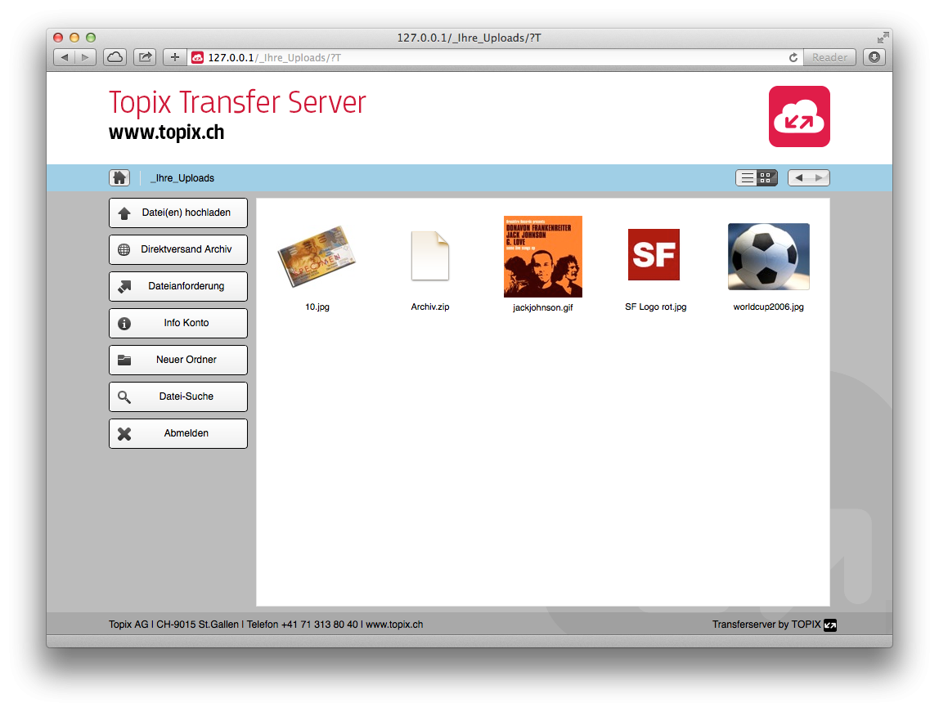Click the Reader button
Image resolution: width=939 pixels, height=712 pixels.
pos(829,57)
